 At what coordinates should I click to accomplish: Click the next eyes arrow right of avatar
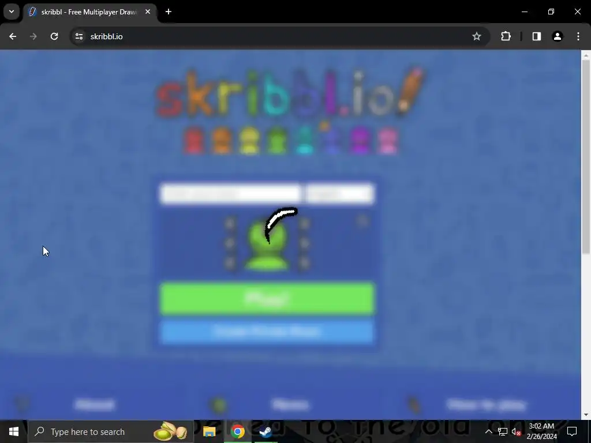click(304, 224)
